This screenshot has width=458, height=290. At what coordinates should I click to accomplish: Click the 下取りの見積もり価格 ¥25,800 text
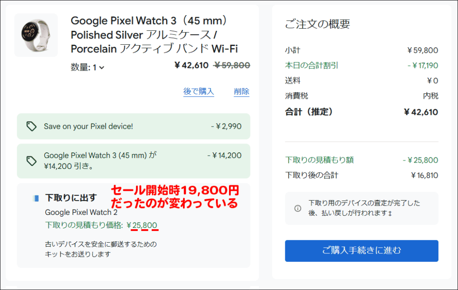click(x=101, y=225)
